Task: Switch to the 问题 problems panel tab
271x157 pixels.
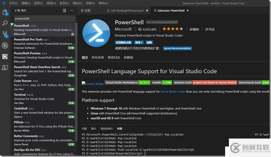Action: [84, 128]
